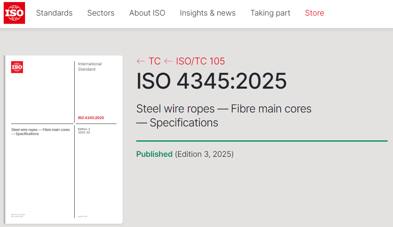This screenshot has width=393, height=227.
Task: Visit the red Store link
Action: (x=314, y=13)
